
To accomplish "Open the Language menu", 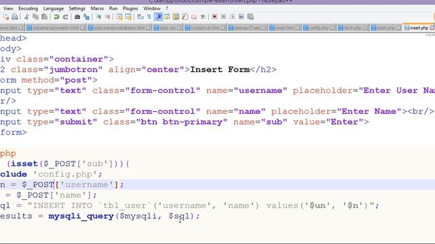I will pyautogui.click(x=53, y=8).
